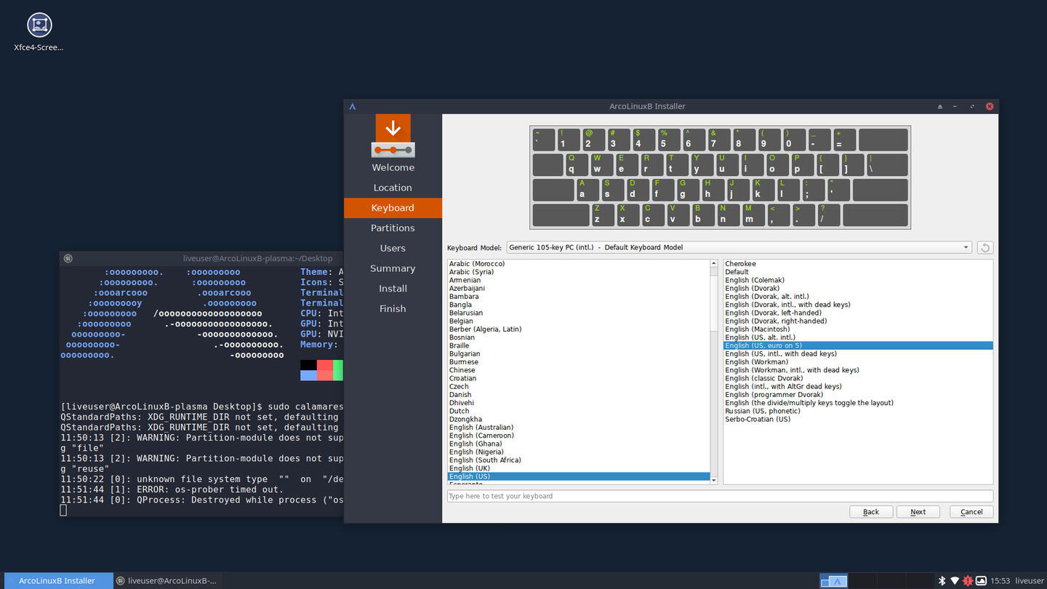Go to Users step in sidebar
The image size is (1047, 589).
coord(393,248)
